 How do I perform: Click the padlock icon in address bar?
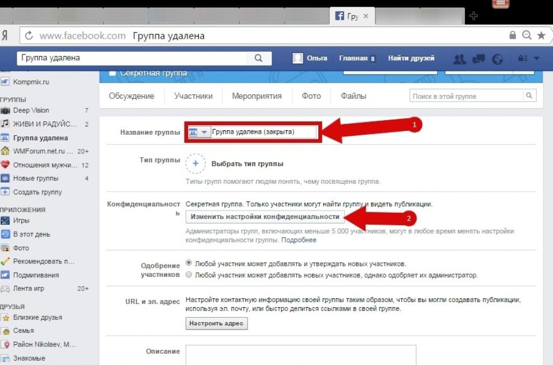513,35
